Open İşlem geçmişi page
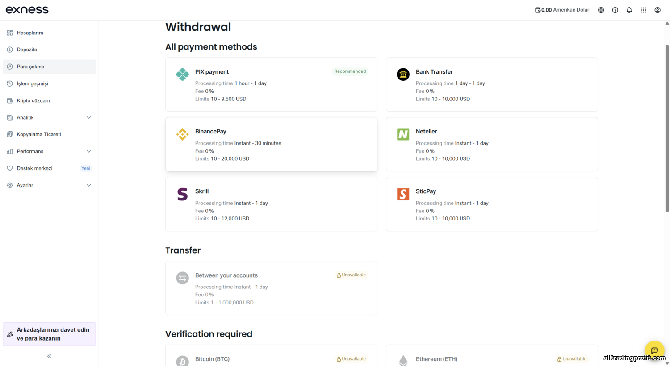This screenshot has width=670, height=366. pyautogui.click(x=32, y=83)
